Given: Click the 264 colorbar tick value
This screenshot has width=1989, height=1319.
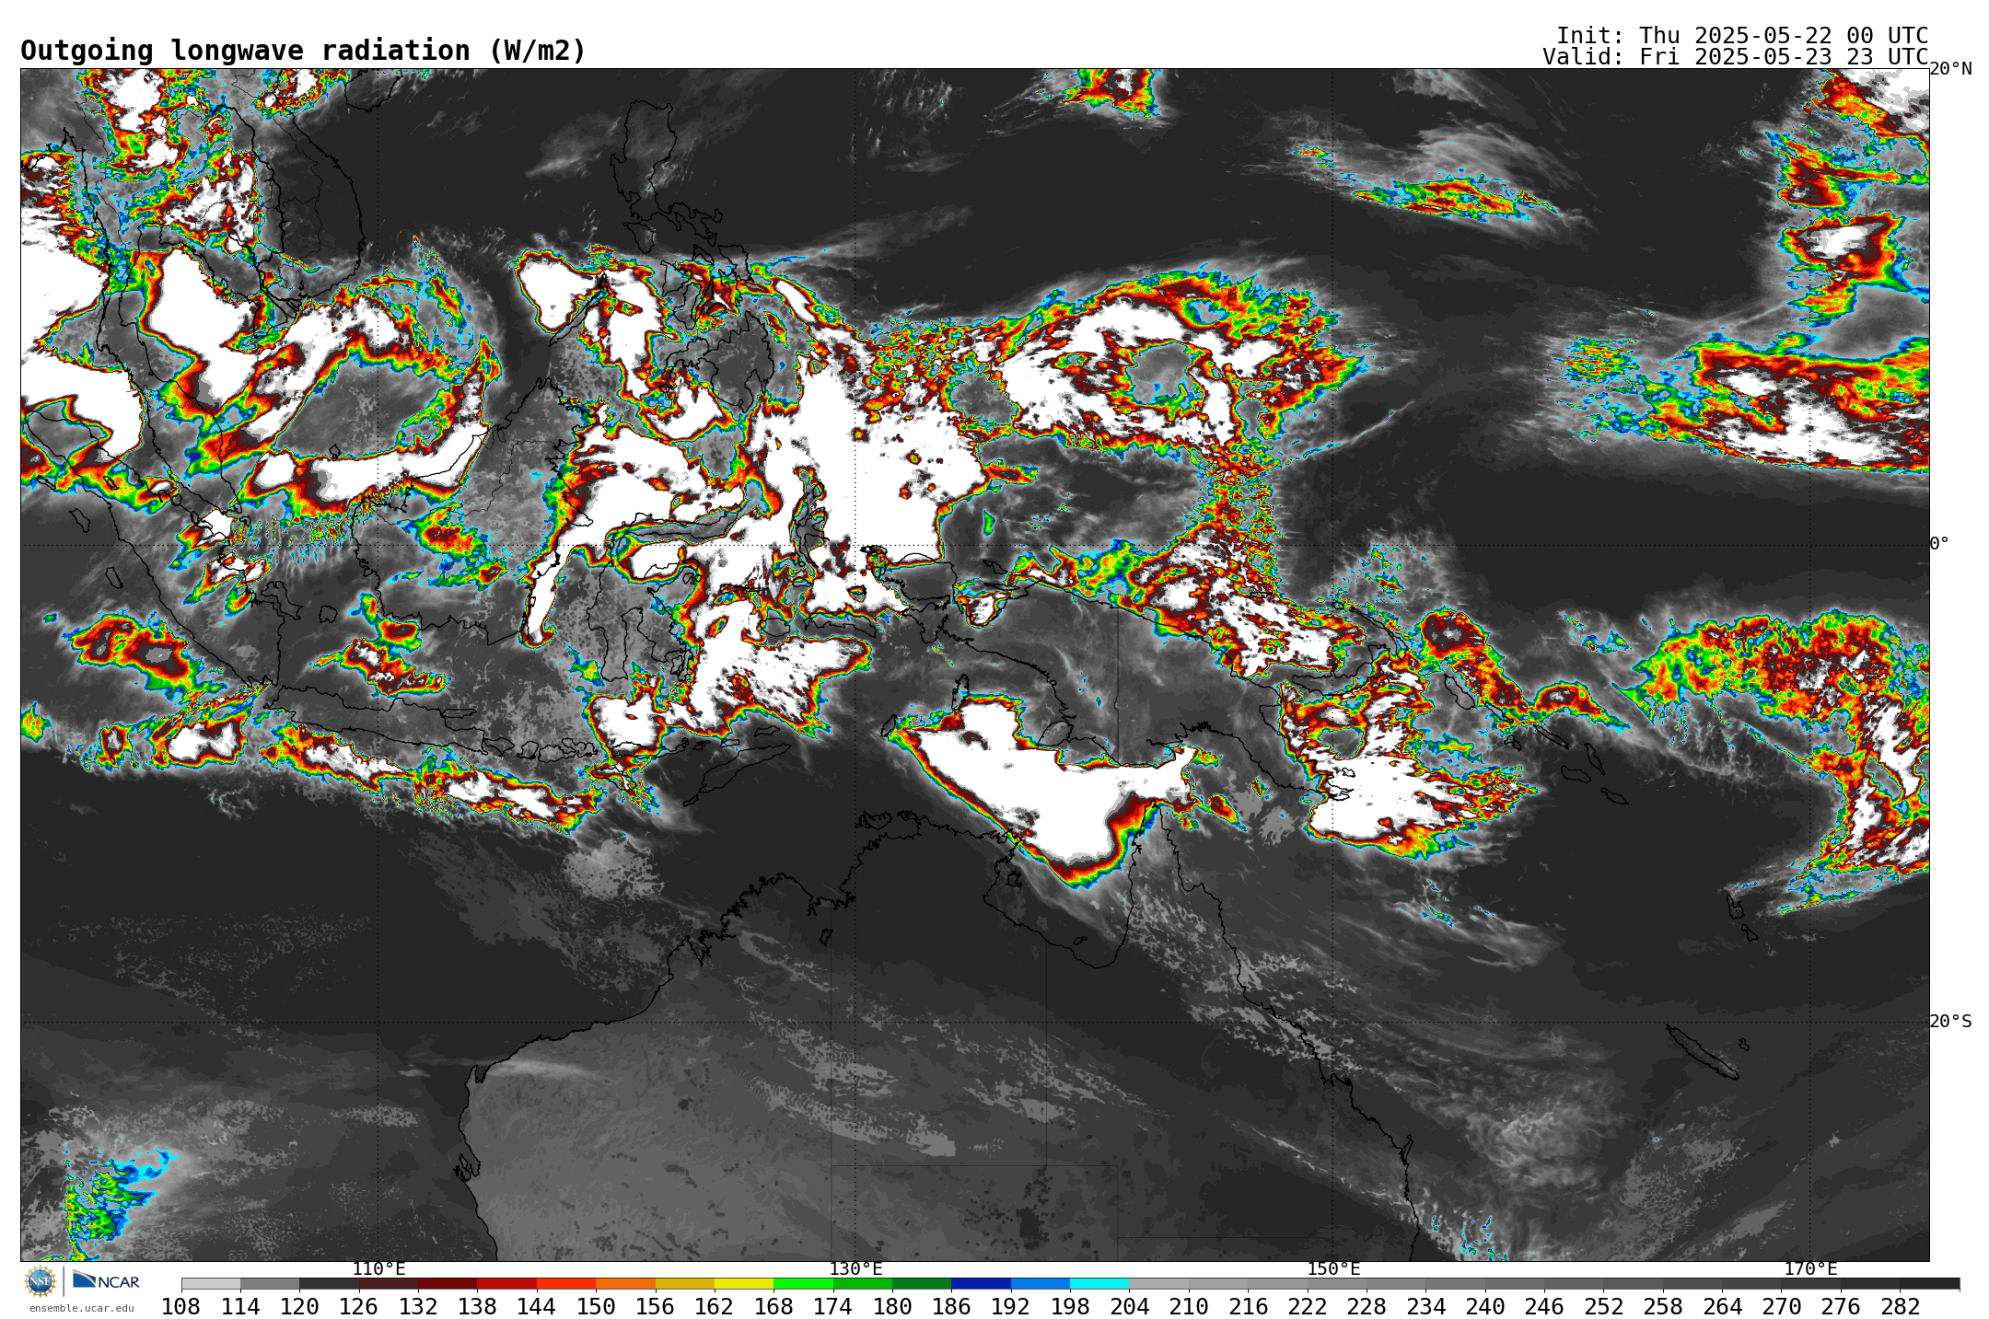Looking at the screenshot, I should pyautogui.click(x=1722, y=1307).
